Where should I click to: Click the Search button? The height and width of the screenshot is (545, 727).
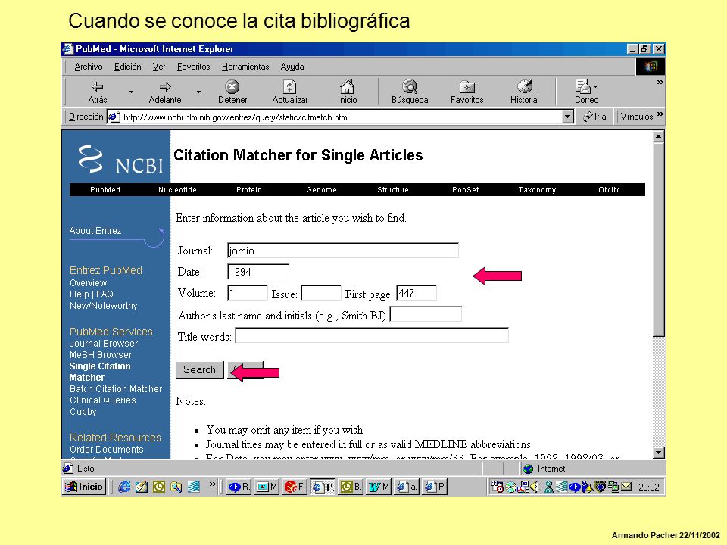200,370
